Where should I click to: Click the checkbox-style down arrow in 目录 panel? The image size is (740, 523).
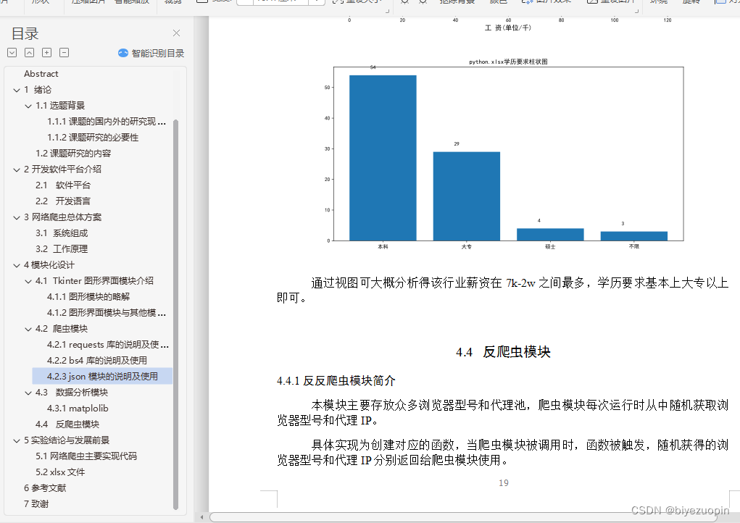point(11,52)
